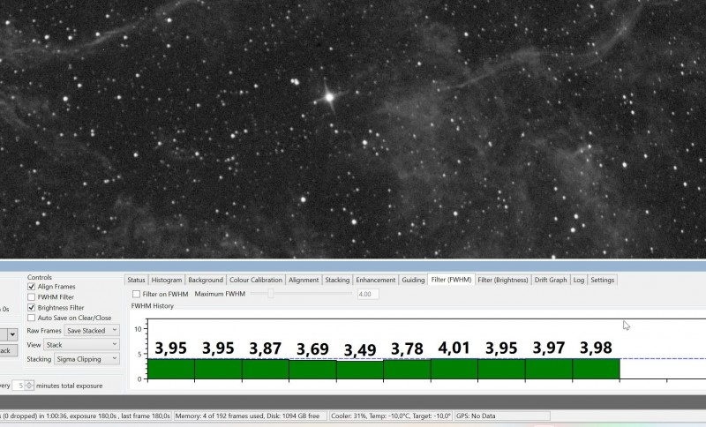Screen dimensions: 706x427
Task: Click the bright diffraction-spiked star in the preview
Action: [329, 97]
